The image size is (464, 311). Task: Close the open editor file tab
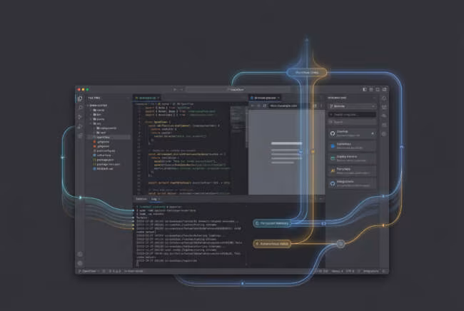coord(158,98)
